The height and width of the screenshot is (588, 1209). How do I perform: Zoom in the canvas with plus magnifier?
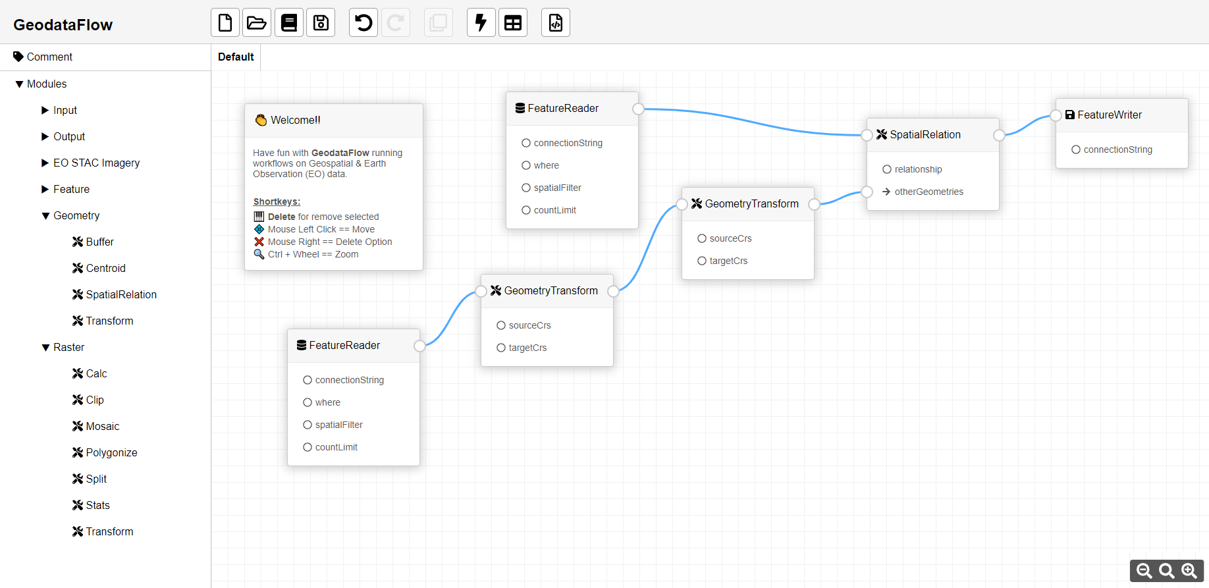click(x=1189, y=571)
